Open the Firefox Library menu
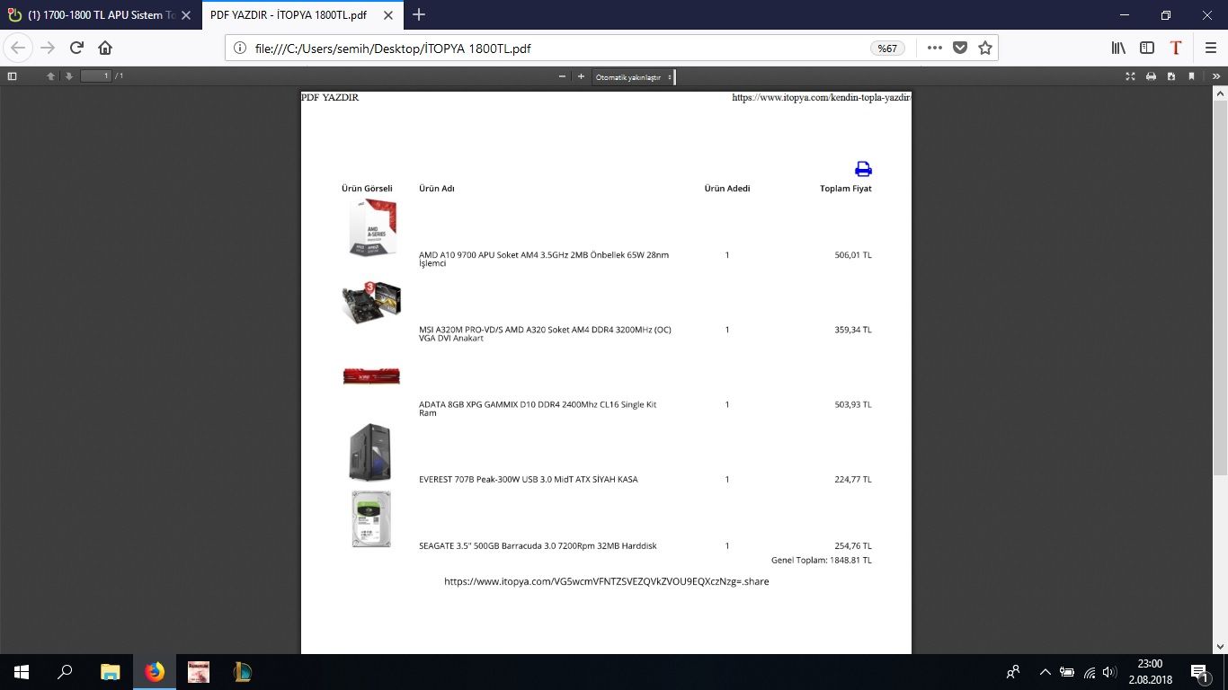1228x690 pixels. (x=1118, y=49)
